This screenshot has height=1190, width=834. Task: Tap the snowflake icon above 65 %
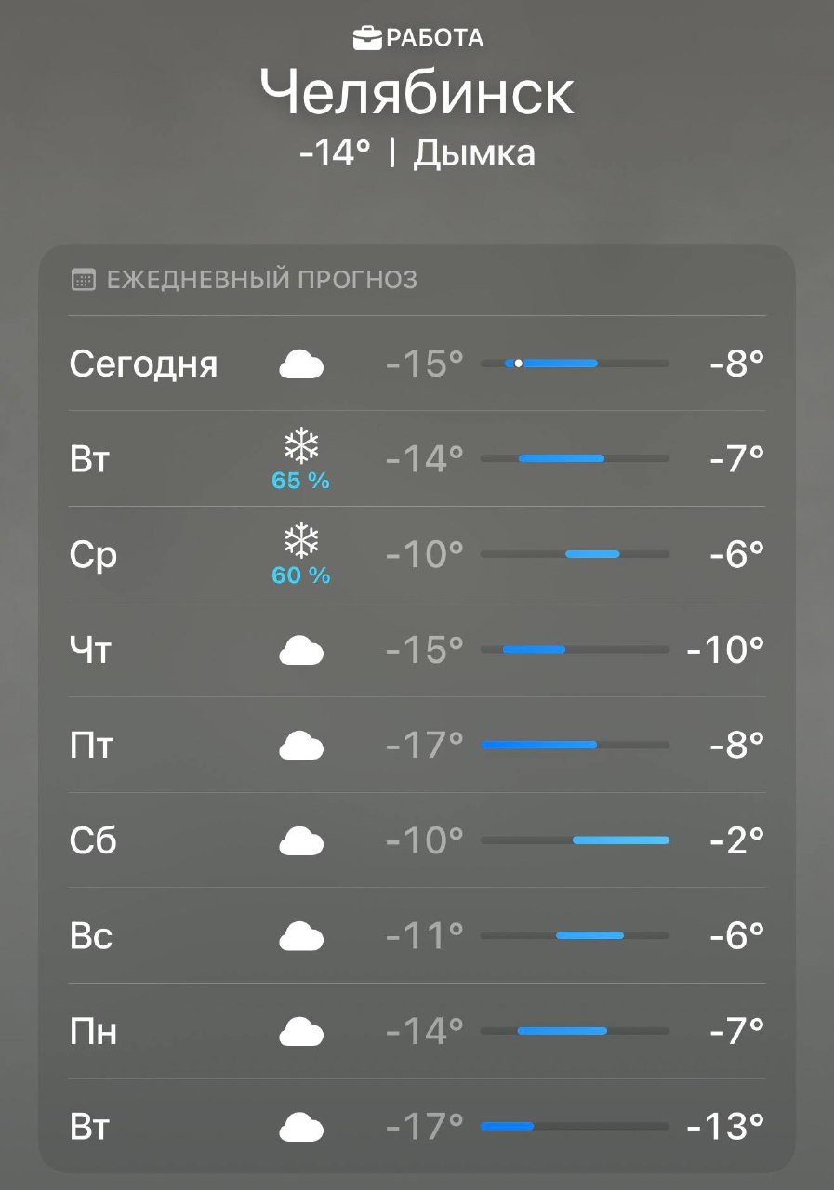pos(301,447)
